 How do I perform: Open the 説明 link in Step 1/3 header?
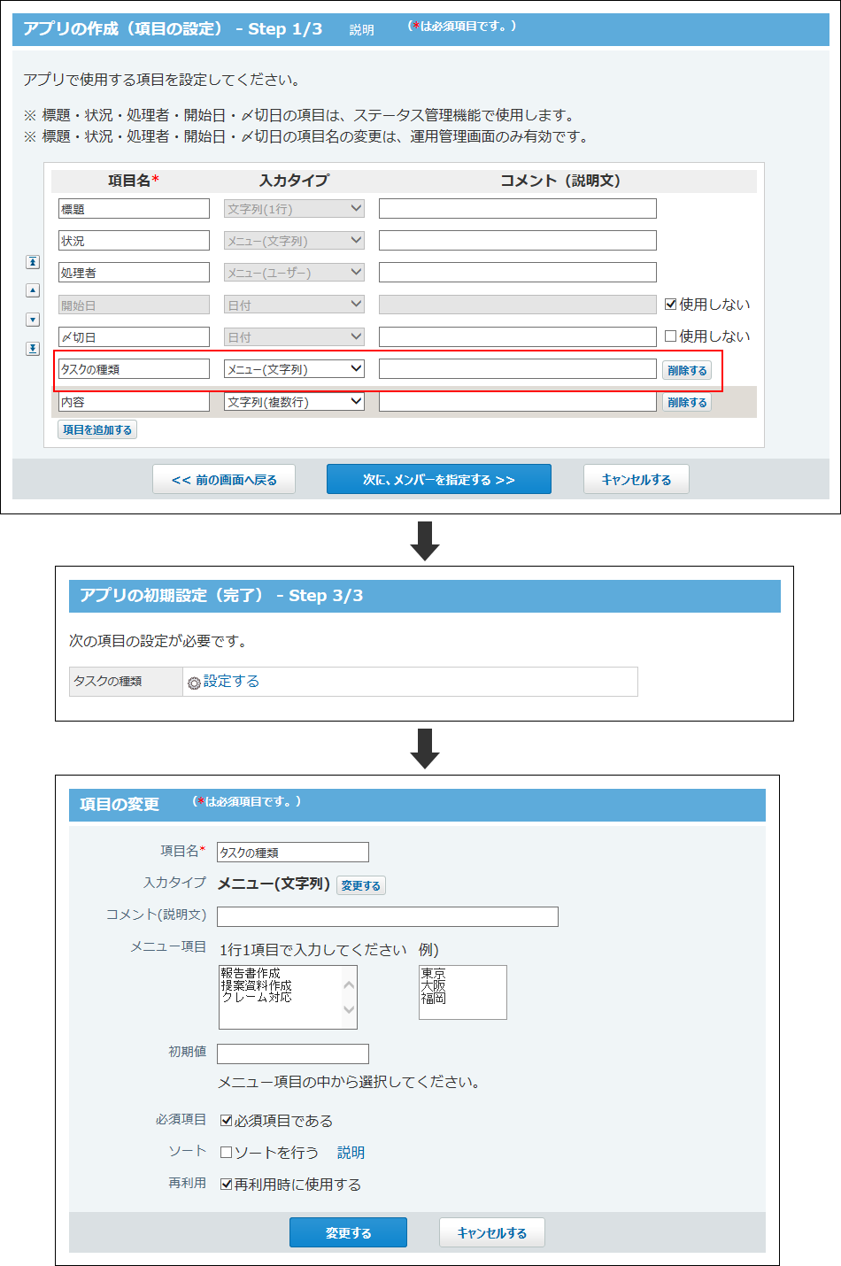point(361,30)
